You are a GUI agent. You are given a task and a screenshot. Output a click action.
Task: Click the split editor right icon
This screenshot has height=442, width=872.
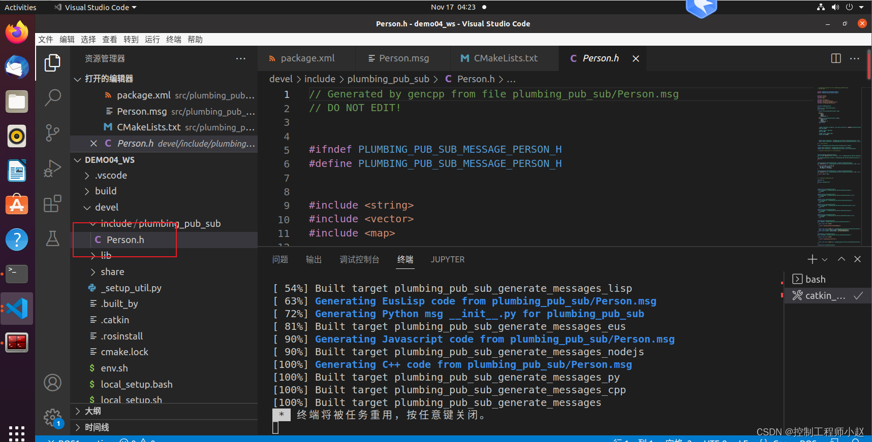pyautogui.click(x=836, y=58)
